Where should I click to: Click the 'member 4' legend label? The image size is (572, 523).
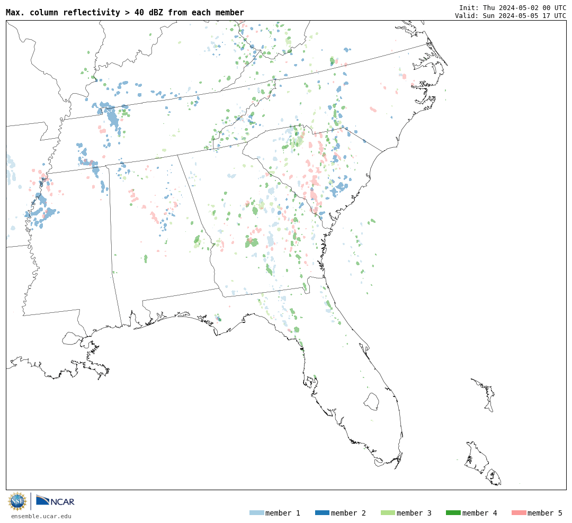pos(480,513)
